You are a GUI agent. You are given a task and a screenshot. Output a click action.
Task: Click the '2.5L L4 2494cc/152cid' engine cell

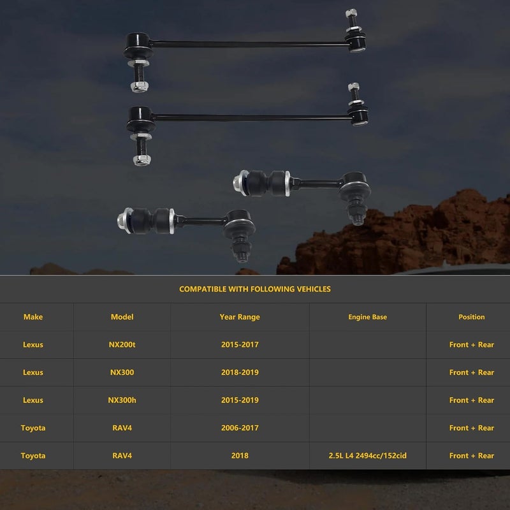coord(368,456)
